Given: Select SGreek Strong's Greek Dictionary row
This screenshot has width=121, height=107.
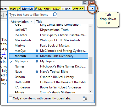Looking at the screenshot, I should coord(49,92).
